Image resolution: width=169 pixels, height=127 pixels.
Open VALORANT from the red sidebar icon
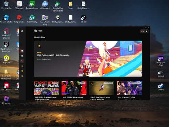point(22,61)
